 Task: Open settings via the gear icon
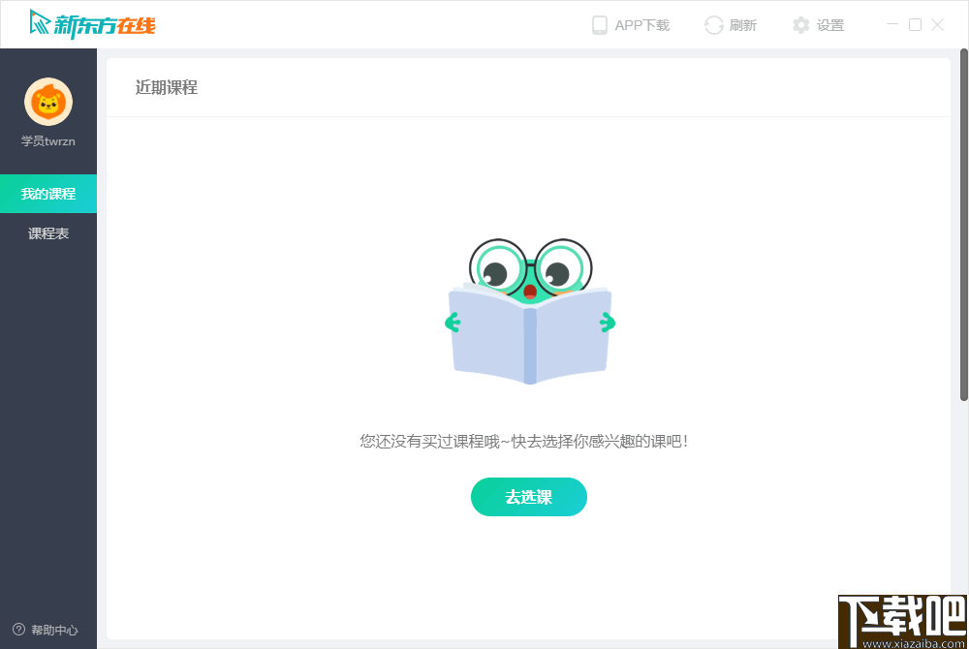(799, 25)
